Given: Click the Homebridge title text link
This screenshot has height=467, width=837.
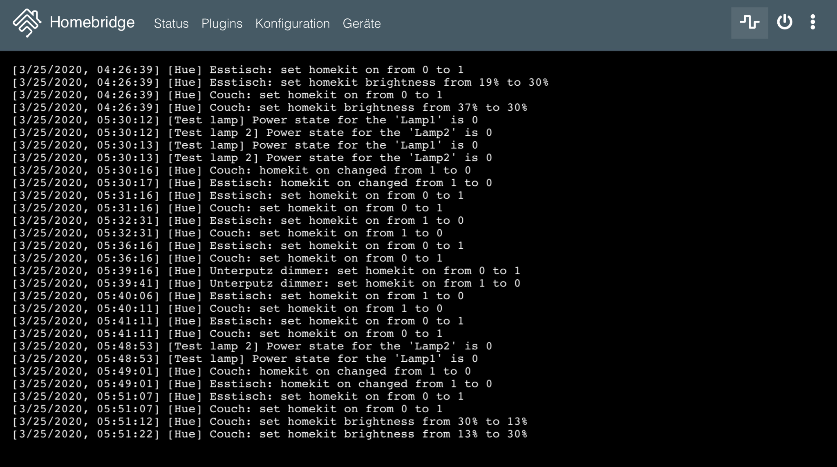Looking at the screenshot, I should pos(92,22).
